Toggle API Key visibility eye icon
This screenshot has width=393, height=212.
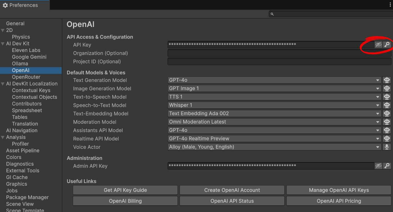378,45
